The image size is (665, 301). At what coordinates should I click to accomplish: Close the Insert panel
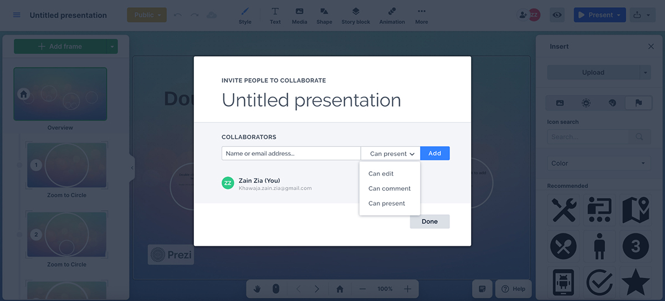point(651,47)
